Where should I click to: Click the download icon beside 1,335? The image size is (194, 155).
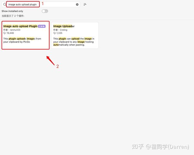[54, 33]
